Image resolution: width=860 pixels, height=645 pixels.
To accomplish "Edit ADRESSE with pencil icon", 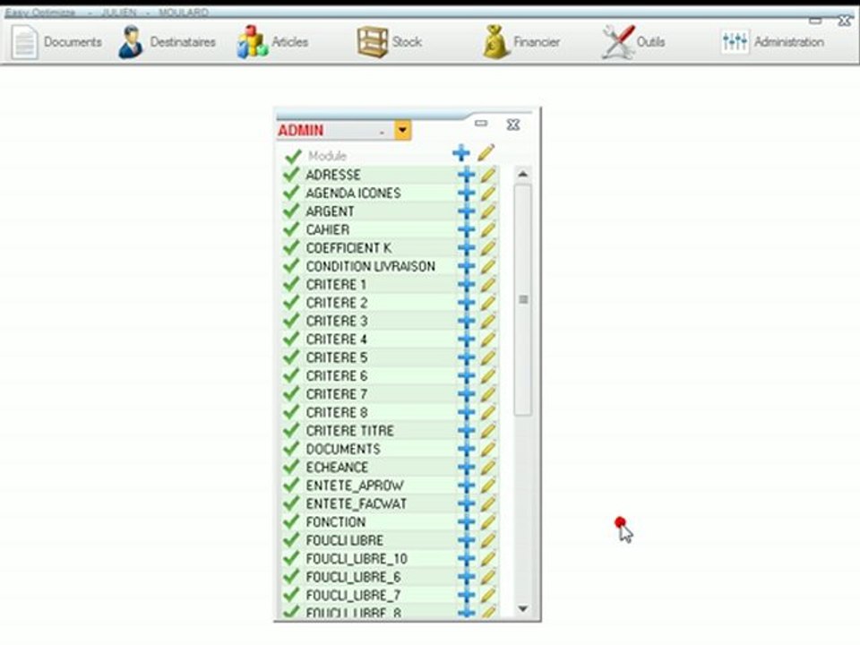I will [487, 175].
